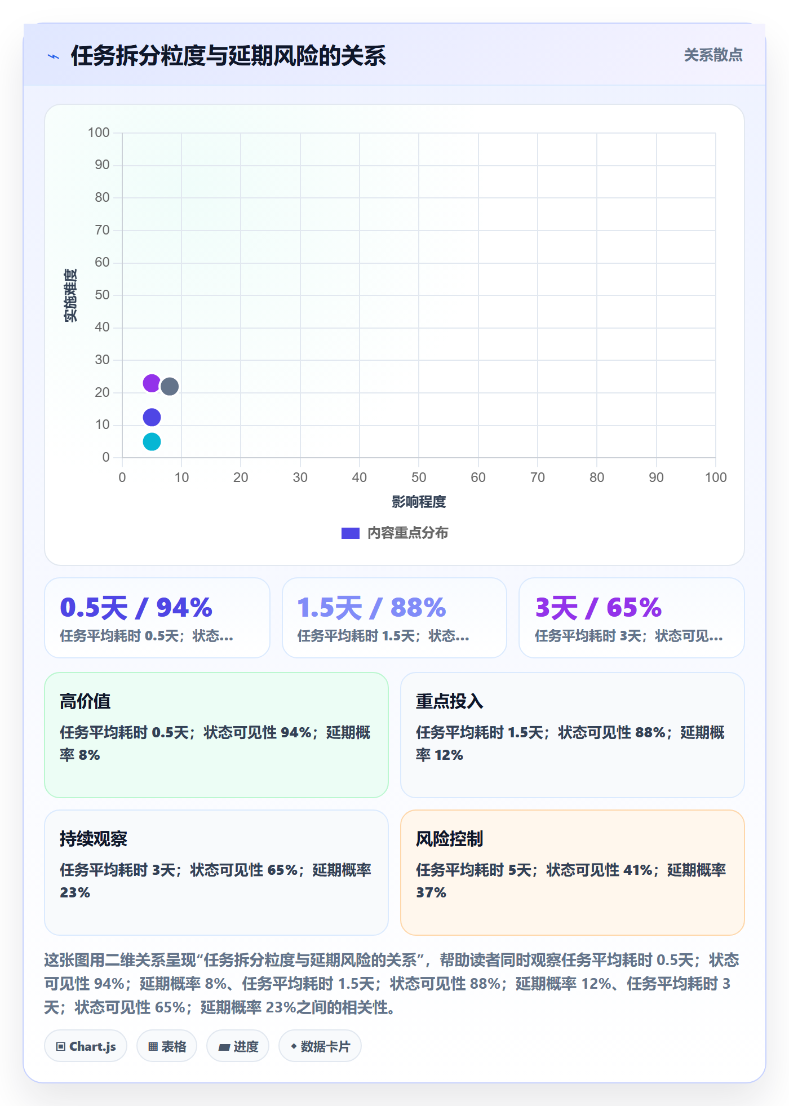This screenshot has width=789, height=1106.
Task: Click the lightning bolt icon beside the title
Action: (x=54, y=56)
